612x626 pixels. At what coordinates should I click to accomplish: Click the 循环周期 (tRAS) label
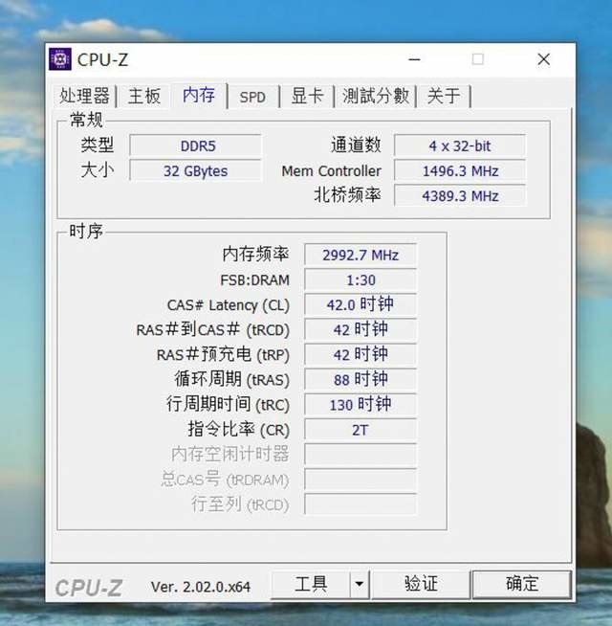click(x=231, y=379)
